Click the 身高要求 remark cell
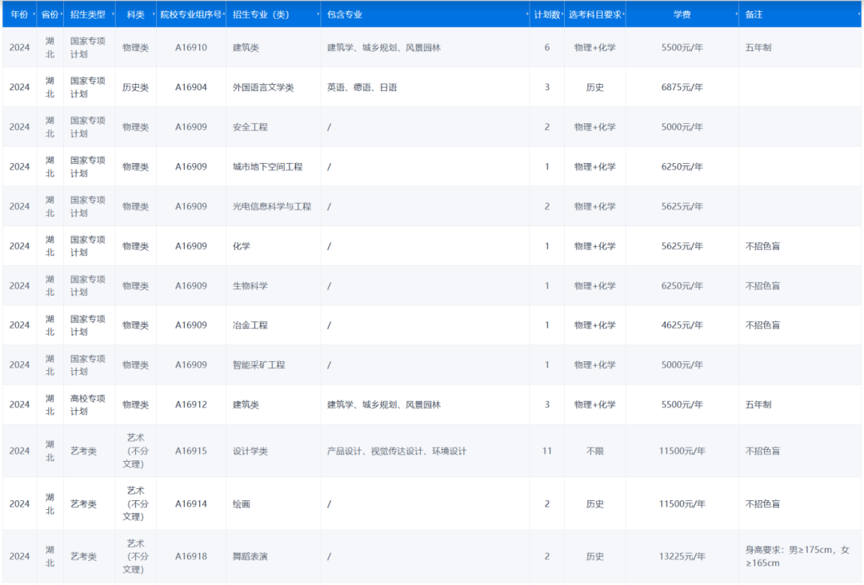This screenshot has width=864, height=585. pos(798,556)
